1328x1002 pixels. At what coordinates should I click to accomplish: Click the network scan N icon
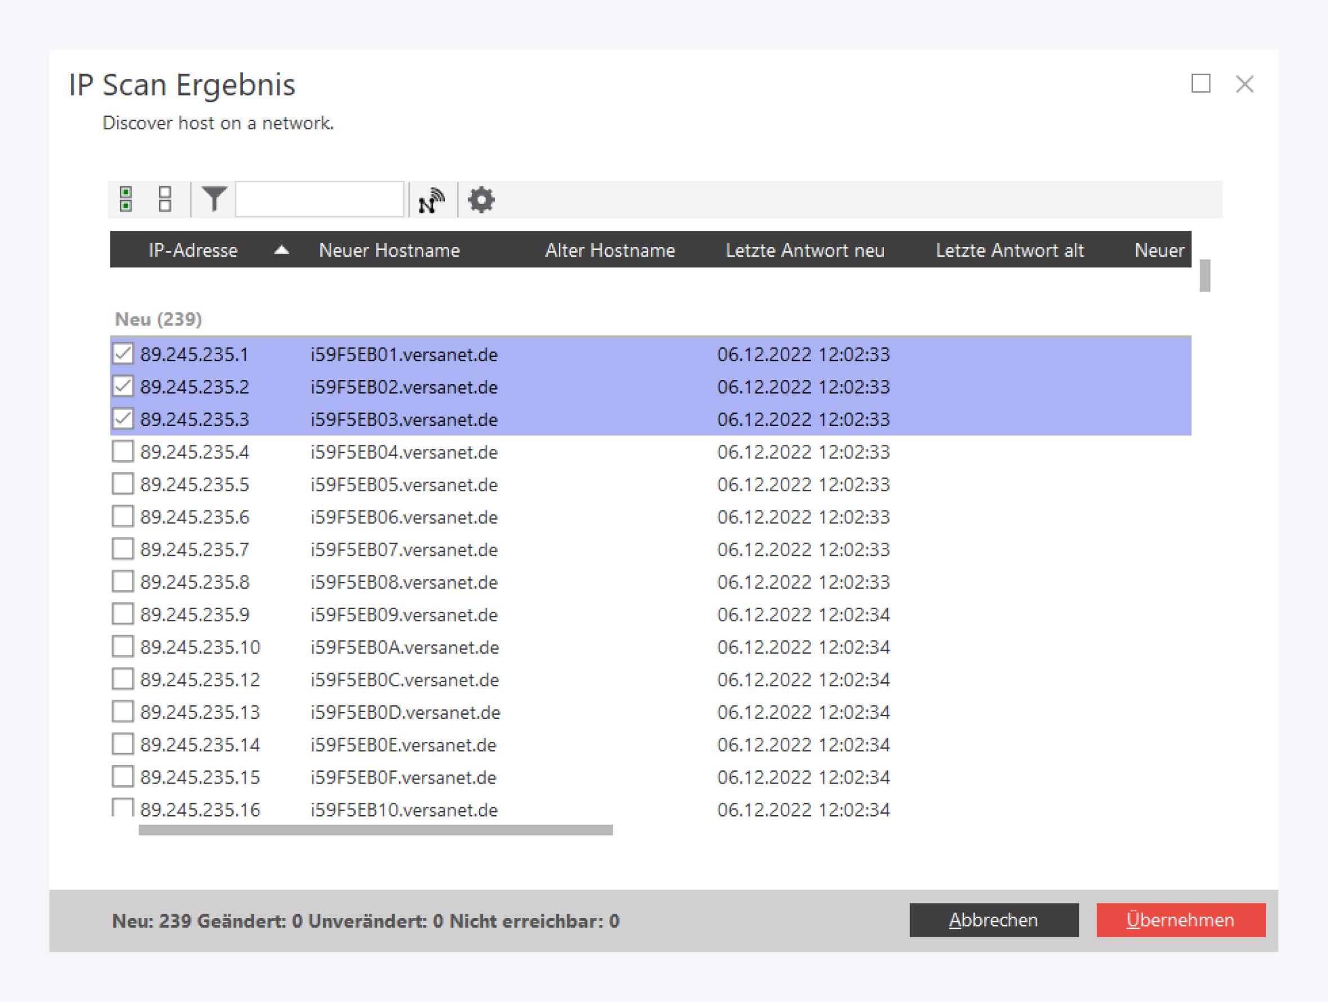(432, 200)
